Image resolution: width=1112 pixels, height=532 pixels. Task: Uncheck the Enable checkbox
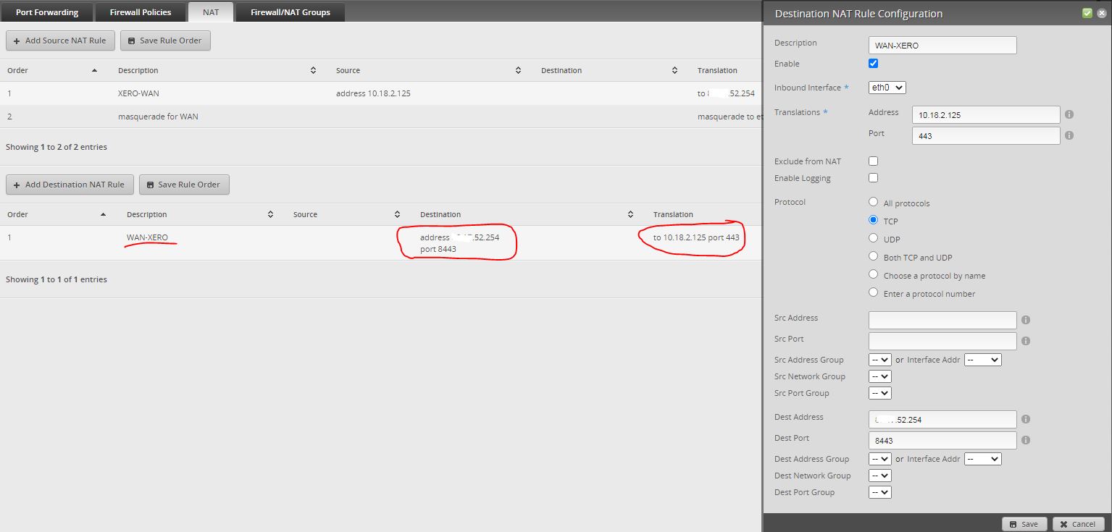pyautogui.click(x=873, y=64)
